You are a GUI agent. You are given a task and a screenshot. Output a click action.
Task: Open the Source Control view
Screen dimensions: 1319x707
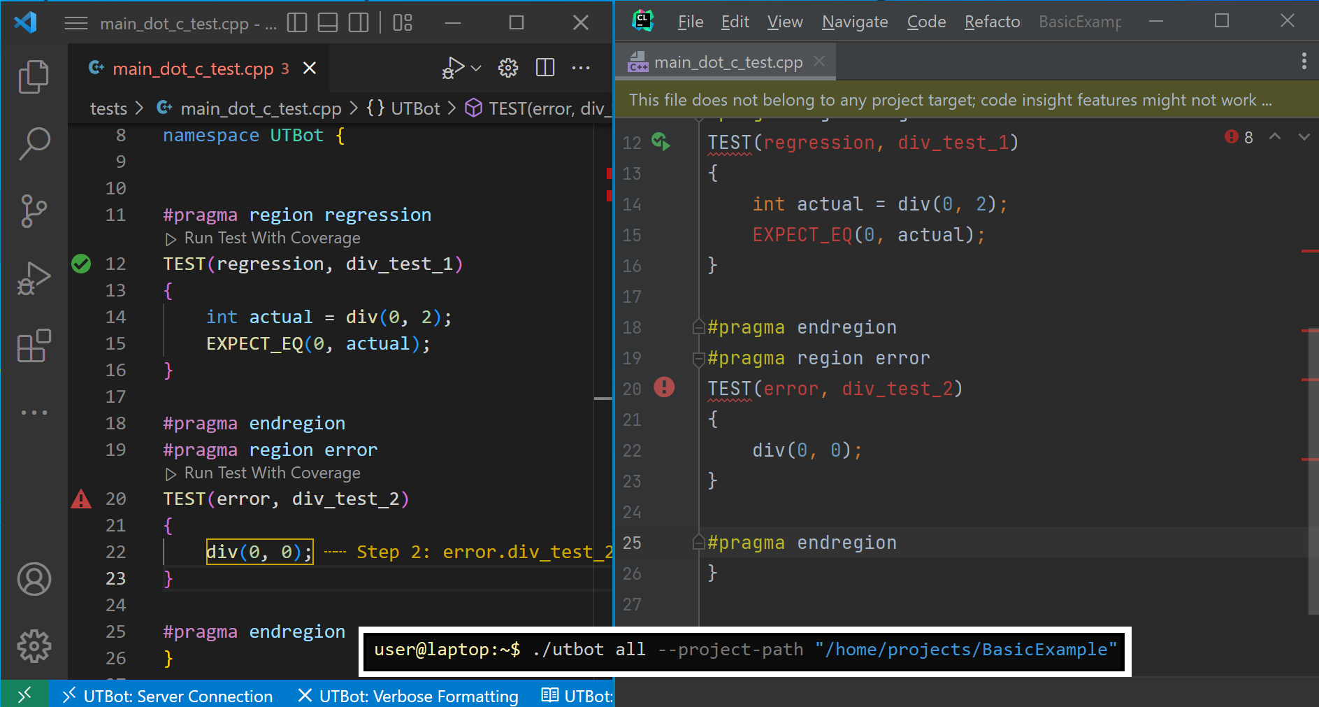click(x=34, y=210)
